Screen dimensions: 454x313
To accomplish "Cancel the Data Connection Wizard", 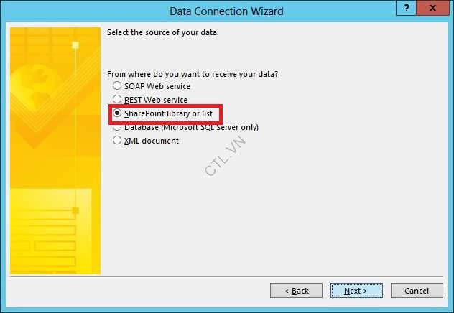I will click(x=417, y=291).
